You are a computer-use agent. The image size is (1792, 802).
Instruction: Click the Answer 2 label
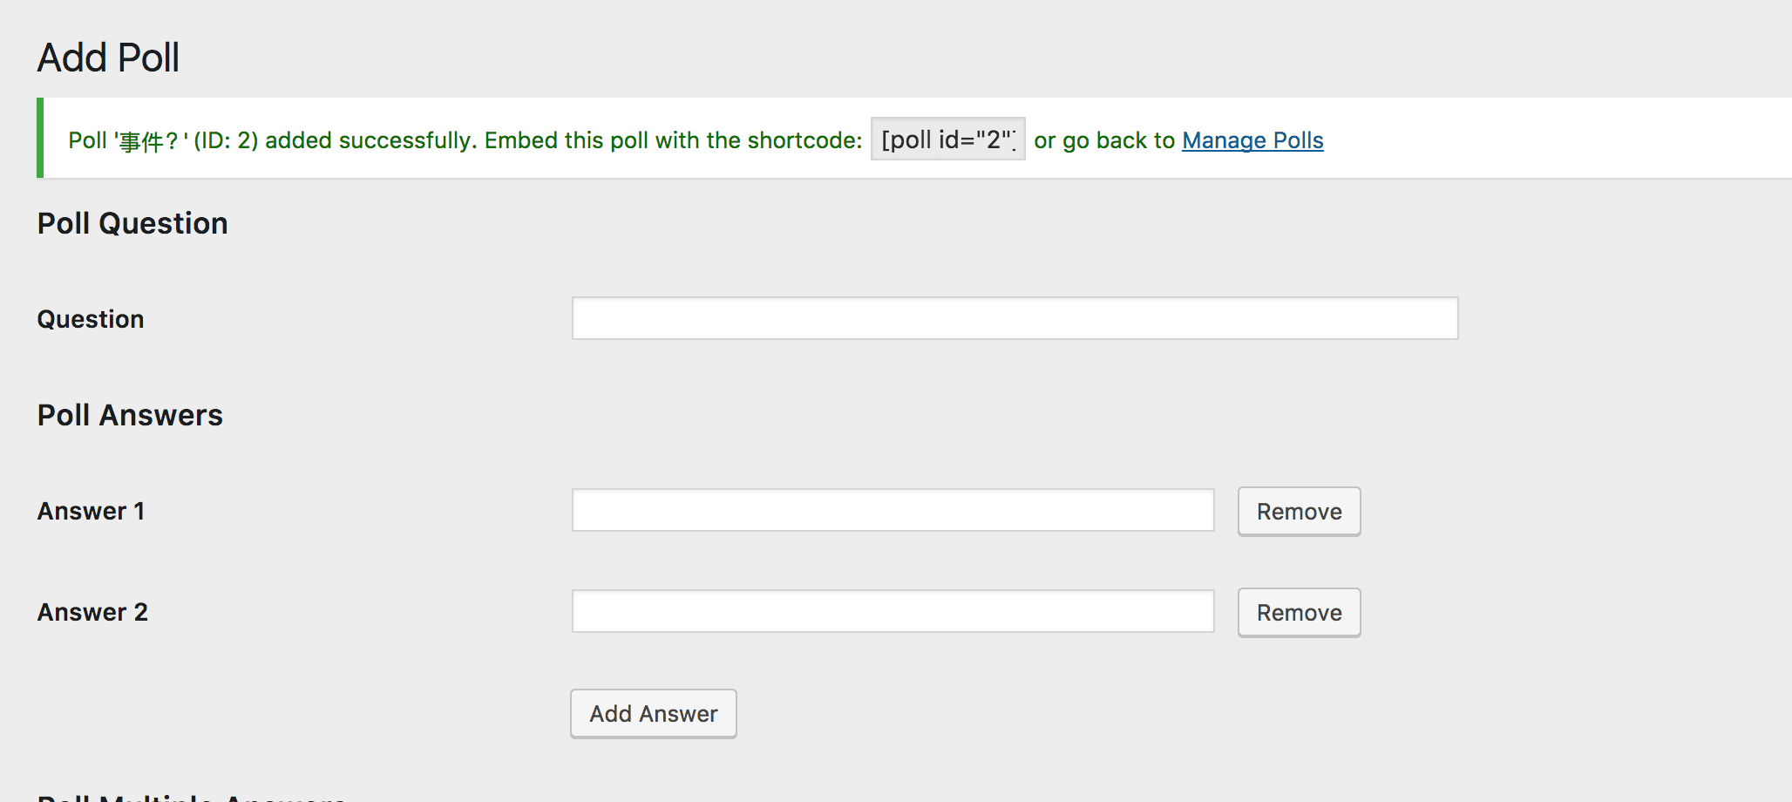coord(92,612)
